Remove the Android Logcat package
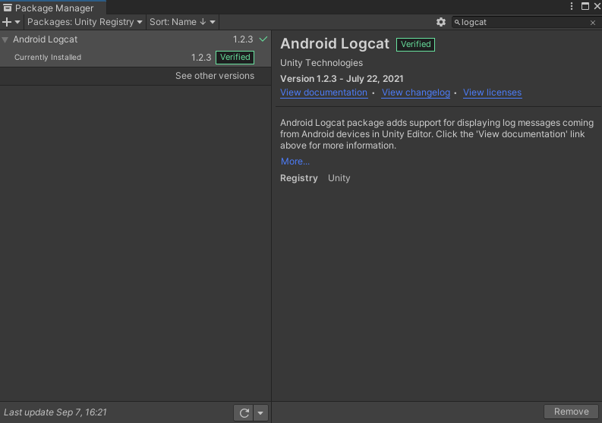This screenshot has height=423, width=602. pos(571,412)
